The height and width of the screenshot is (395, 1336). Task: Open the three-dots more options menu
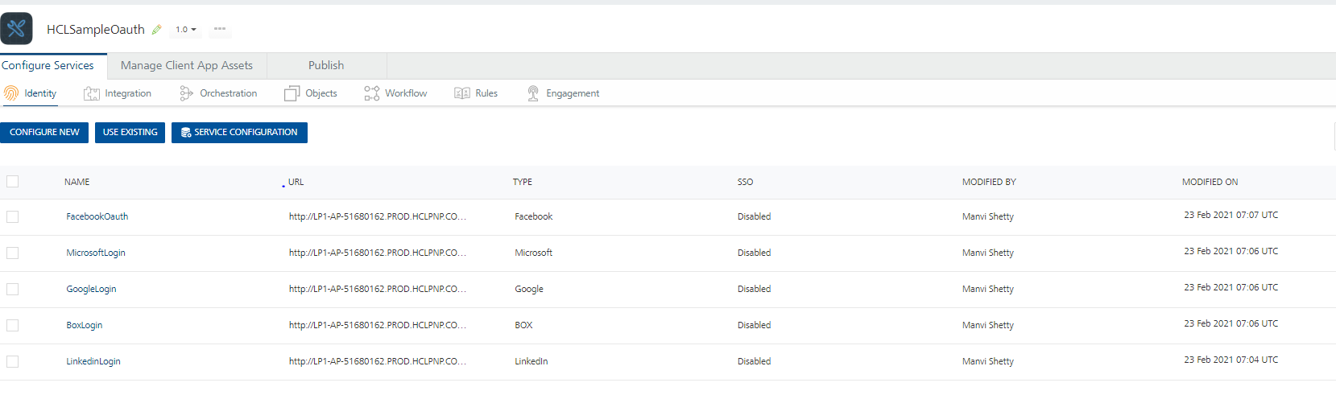point(219,29)
